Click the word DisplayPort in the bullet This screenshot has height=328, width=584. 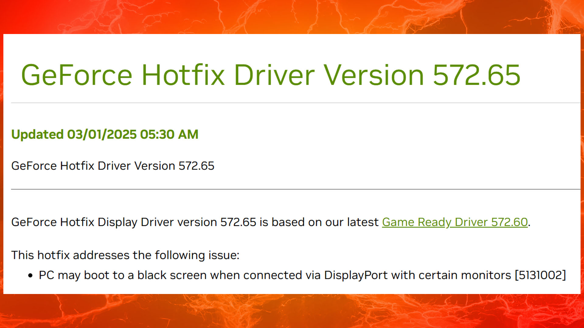(356, 275)
